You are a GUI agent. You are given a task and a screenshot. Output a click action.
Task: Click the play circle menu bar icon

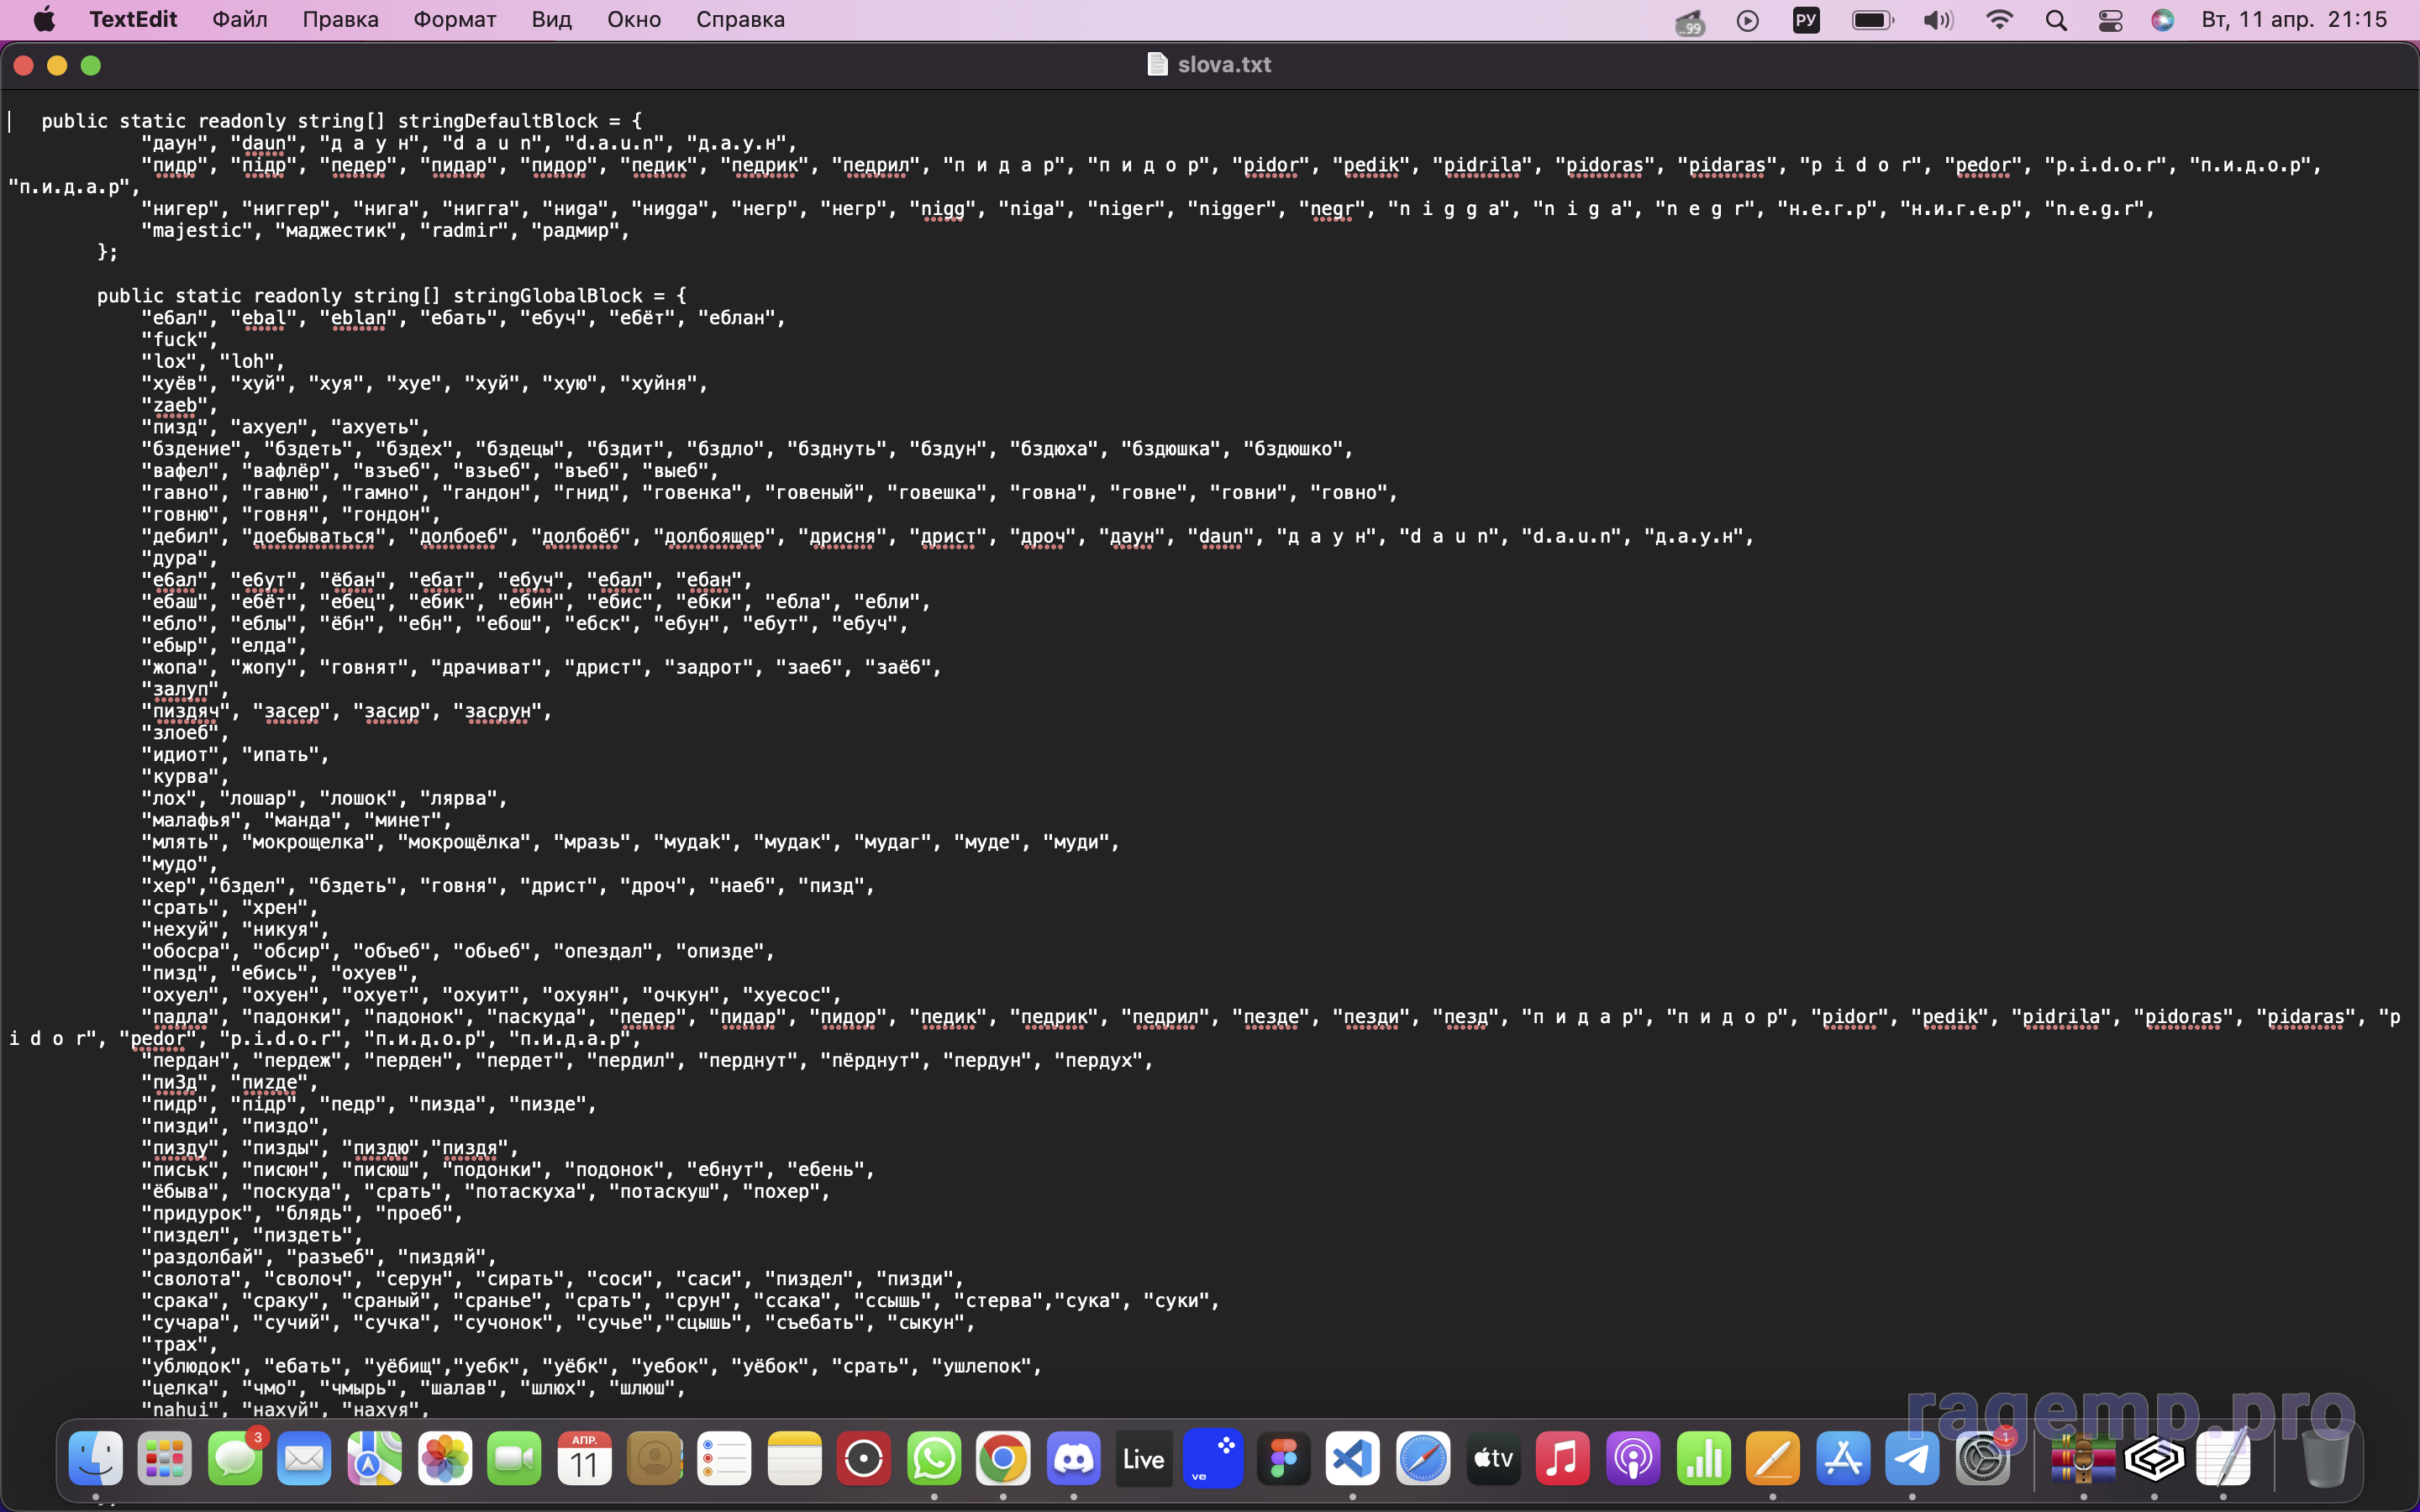coord(1748,20)
